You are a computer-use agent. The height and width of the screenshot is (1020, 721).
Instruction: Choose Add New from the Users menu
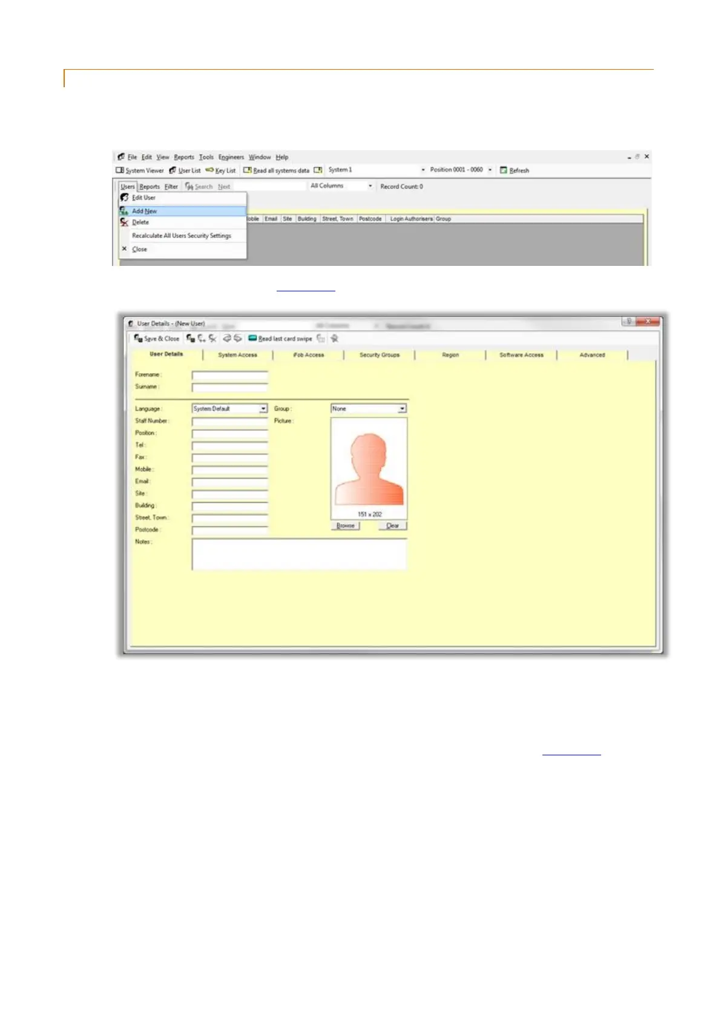(x=183, y=211)
